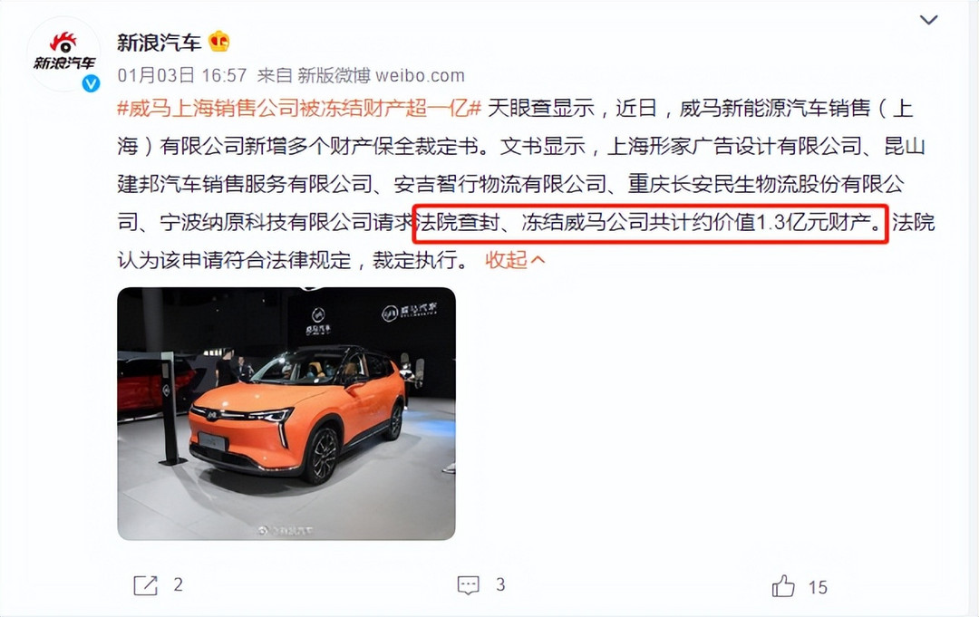The image size is (979, 617).
Task: Collapse the post with 收起
Action: (507, 259)
